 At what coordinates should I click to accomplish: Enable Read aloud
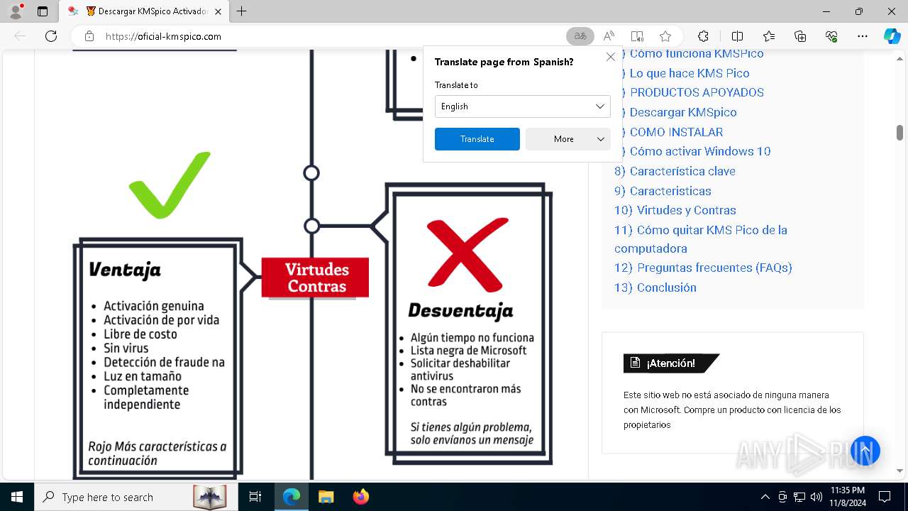pyautogui.click(x=609, y=36)
